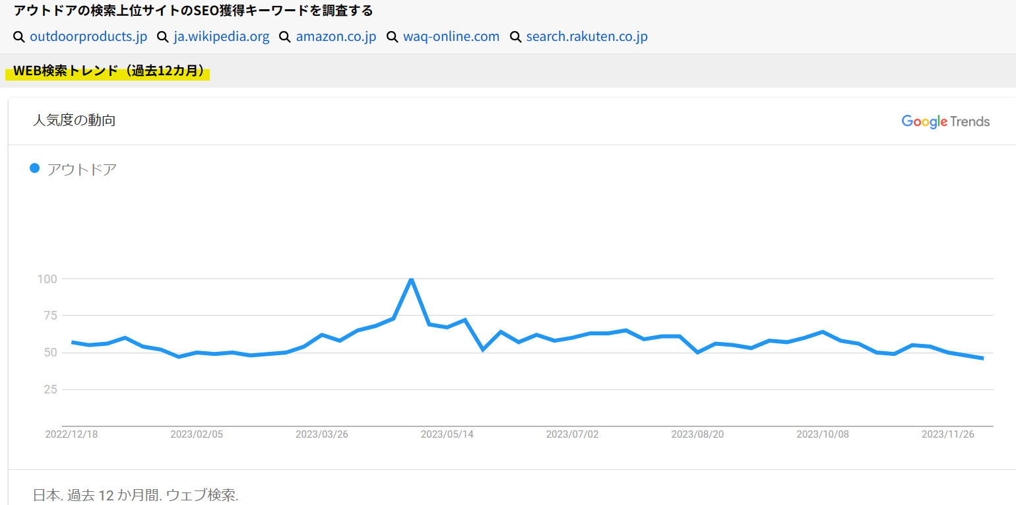Click the blue アウトドア legend dot
The image size is (1016, 505).
(x=35, y=168)
